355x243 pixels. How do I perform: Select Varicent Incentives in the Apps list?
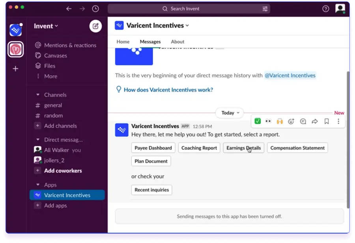(x=67, y=195)
